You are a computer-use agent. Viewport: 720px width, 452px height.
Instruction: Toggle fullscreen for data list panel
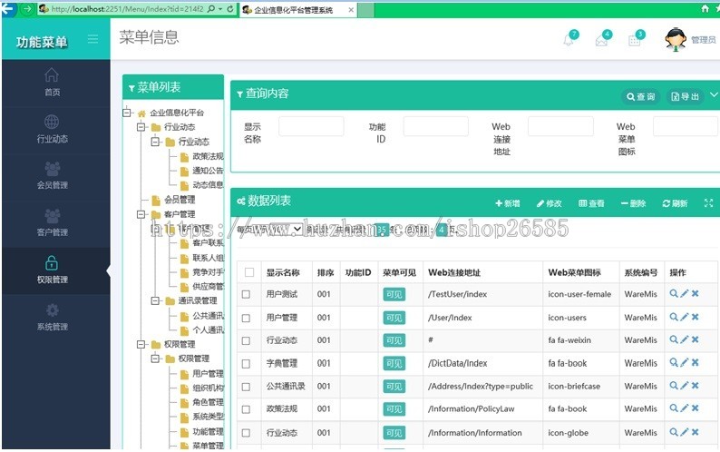pos(708,202)
